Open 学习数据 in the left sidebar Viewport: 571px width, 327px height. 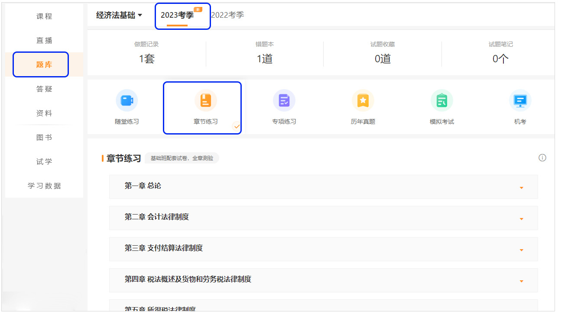[x=44, y=186]
